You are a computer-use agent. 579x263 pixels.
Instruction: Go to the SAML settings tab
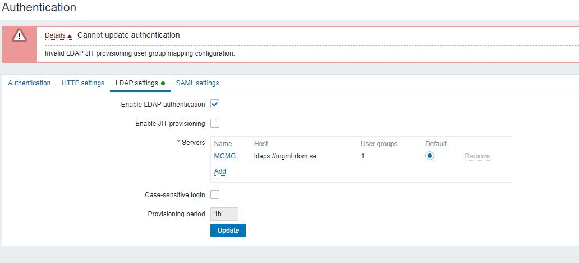click(197, 83)
